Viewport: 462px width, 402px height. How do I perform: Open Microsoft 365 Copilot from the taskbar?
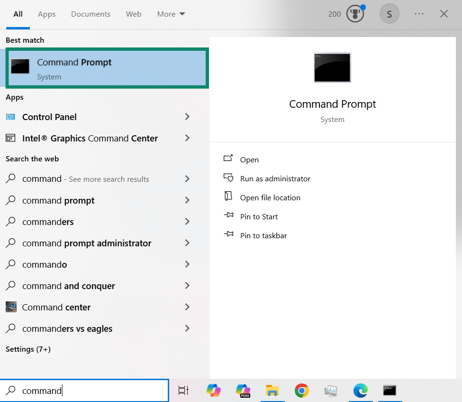[243, 391]
